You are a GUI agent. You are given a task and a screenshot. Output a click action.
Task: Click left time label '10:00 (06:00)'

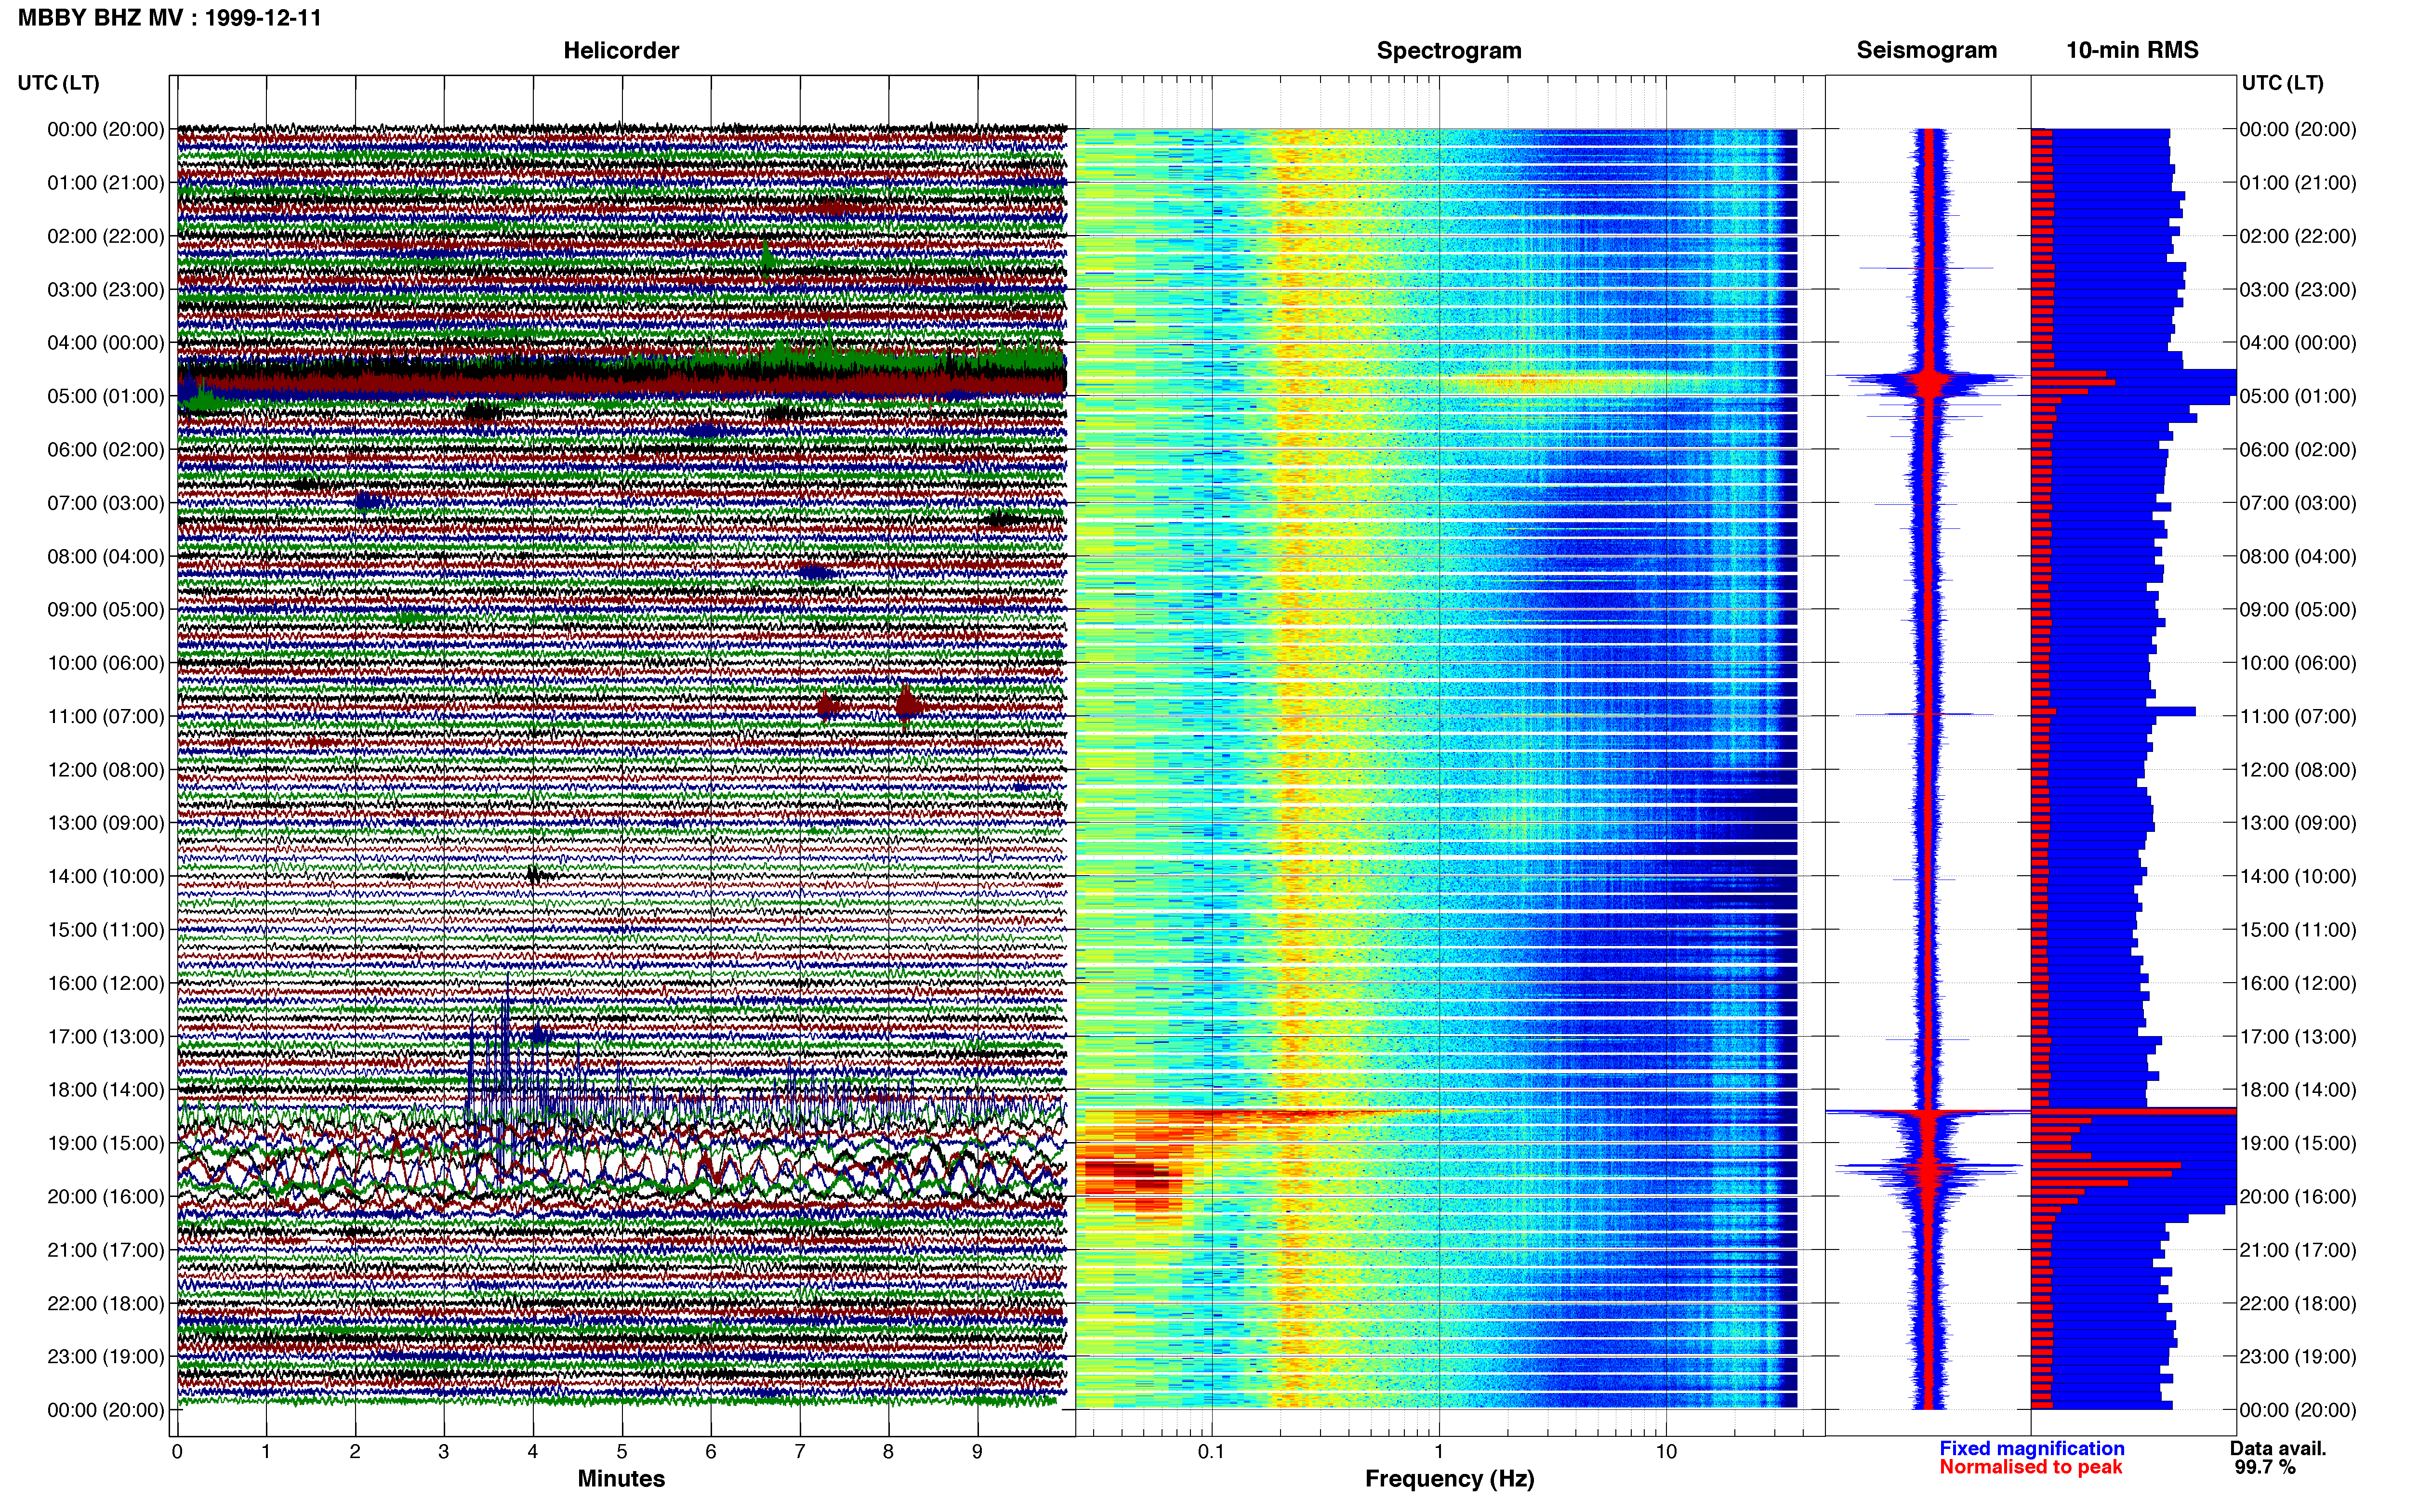(x=106, y=662)
